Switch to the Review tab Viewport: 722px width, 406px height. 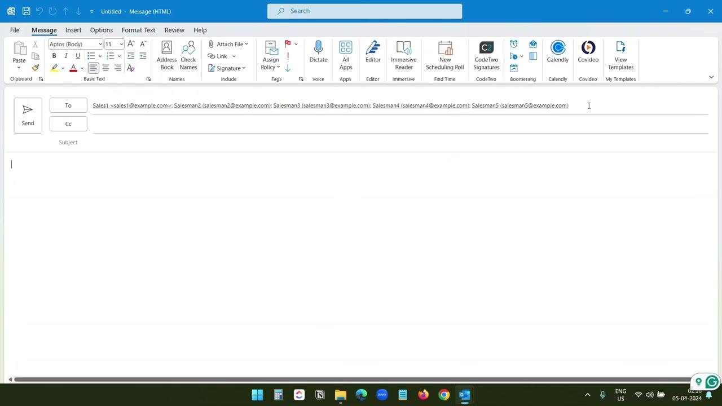coord(174,30)
